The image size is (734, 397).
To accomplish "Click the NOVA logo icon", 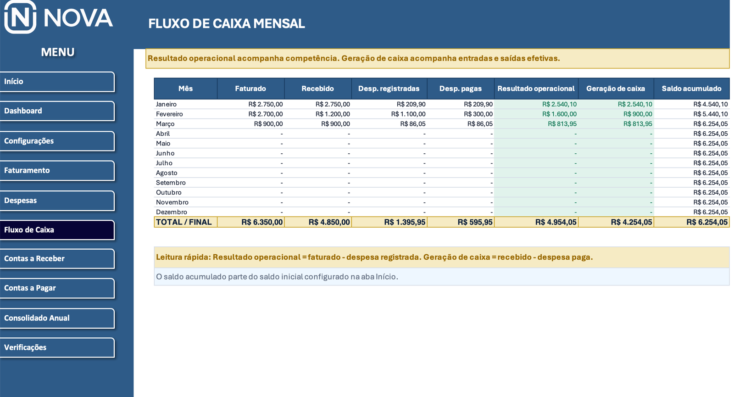I will click(20, 17).
